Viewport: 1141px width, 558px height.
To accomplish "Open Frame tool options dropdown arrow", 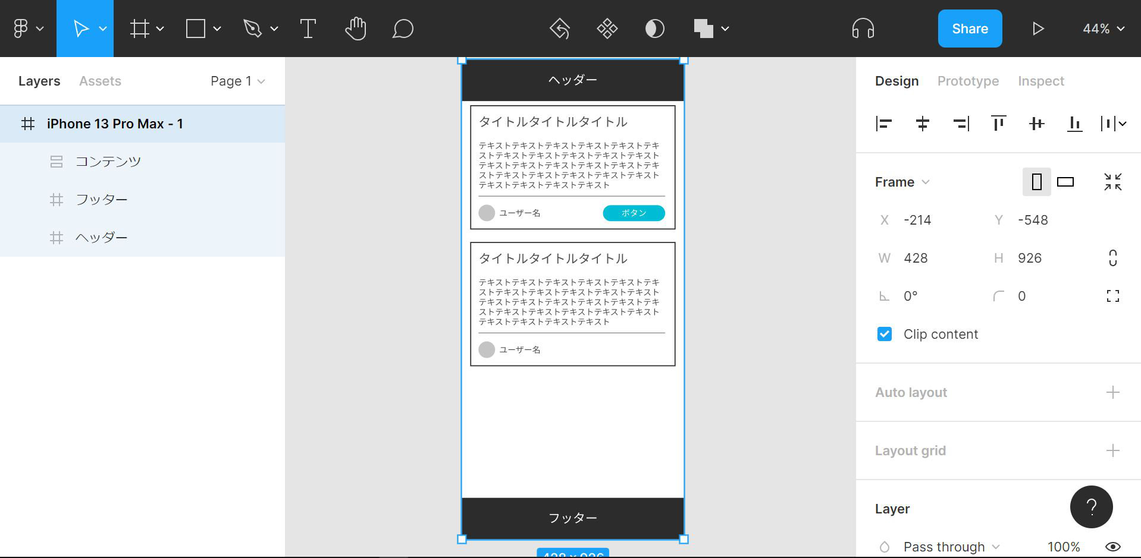I will 160,29.
